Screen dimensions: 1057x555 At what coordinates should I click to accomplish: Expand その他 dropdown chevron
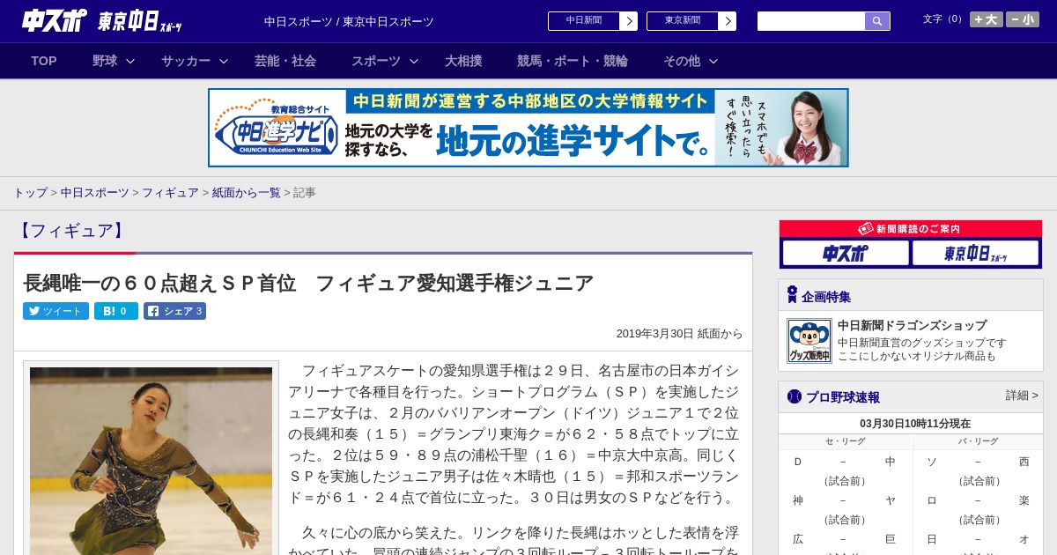click(x=713, y=61)
